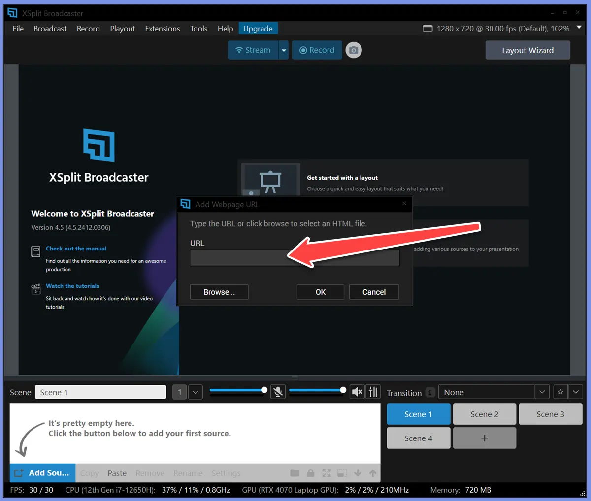Open the Extensions menu
Viewport: 591px width, 501px height.
[x=163, y=29]
